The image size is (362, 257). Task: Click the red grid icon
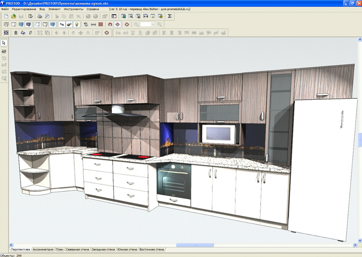(x=100, y=24)
